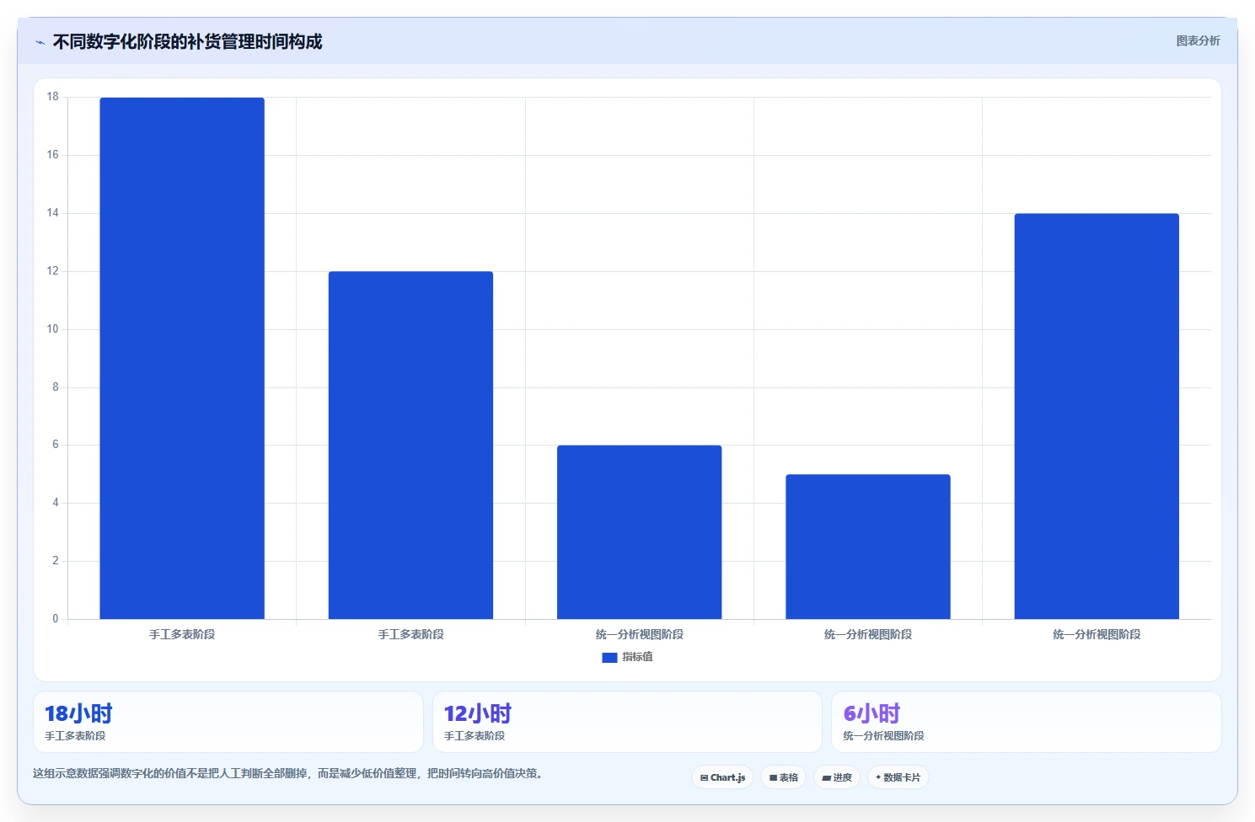The width and height of the screenshot is (1255, 822).
Task: Click the y-axis label 2
Action: (56, 561)
